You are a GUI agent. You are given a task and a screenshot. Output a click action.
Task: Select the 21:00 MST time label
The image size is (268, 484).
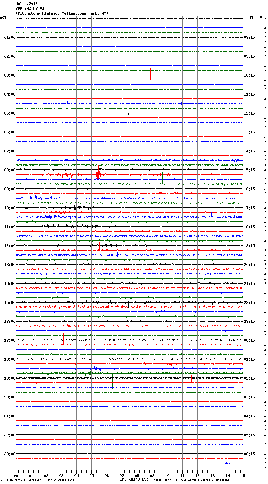[9, 416]
